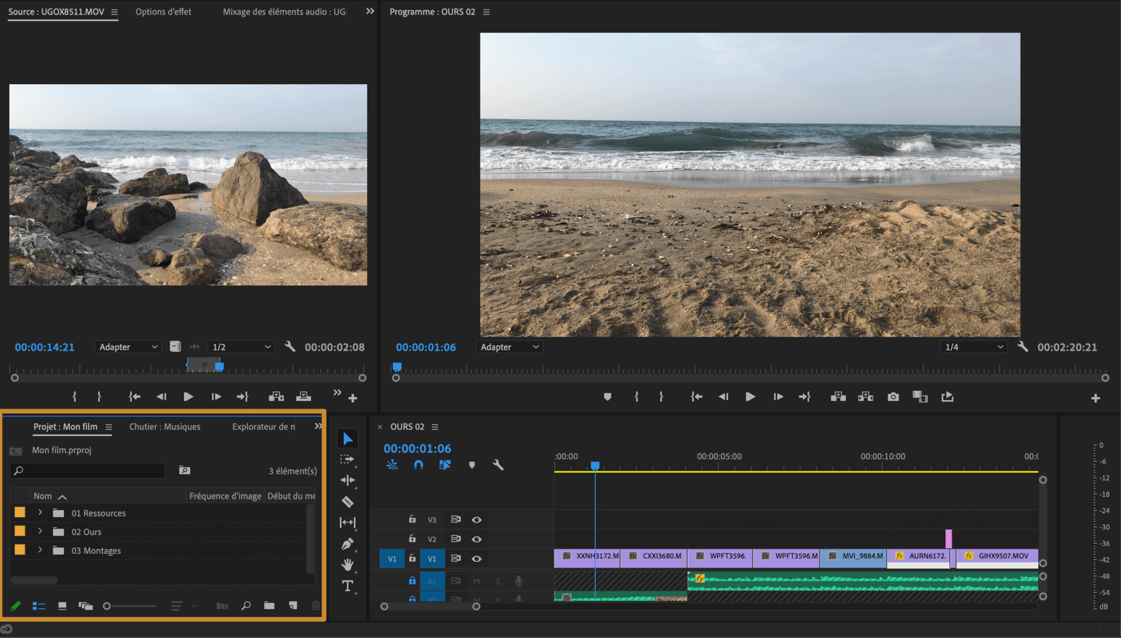Toggle V2 track output eye

tap(476, 539)
